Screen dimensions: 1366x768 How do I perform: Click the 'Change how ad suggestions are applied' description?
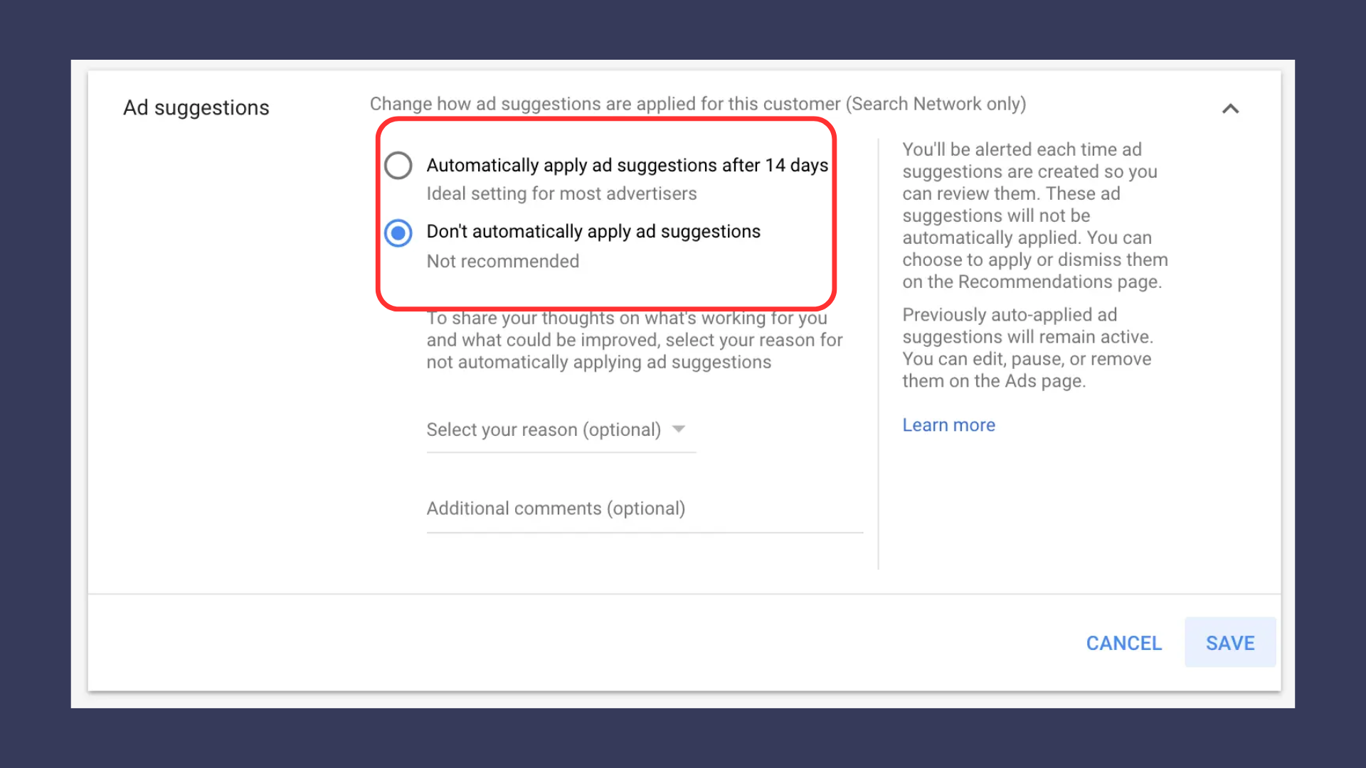[x=697, y=104]
